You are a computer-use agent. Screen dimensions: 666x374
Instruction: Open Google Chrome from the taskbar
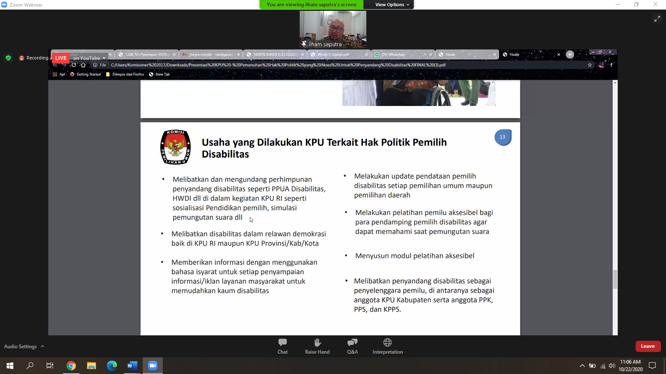point(71,366)
